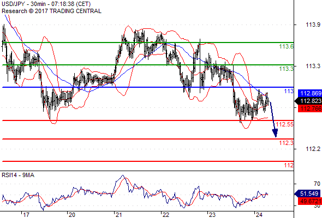Screen dimensions: 322x218
Task: Click the Trading Central research copyright text
Action: 51,11
